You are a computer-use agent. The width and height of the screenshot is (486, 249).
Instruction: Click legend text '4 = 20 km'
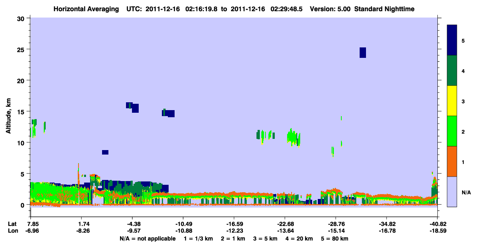pos(299,239)
